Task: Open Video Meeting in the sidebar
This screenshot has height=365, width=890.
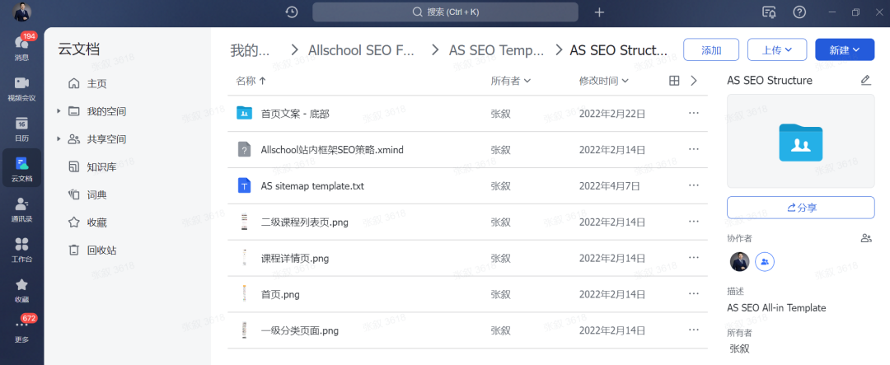Action: [x=21, y=87]
